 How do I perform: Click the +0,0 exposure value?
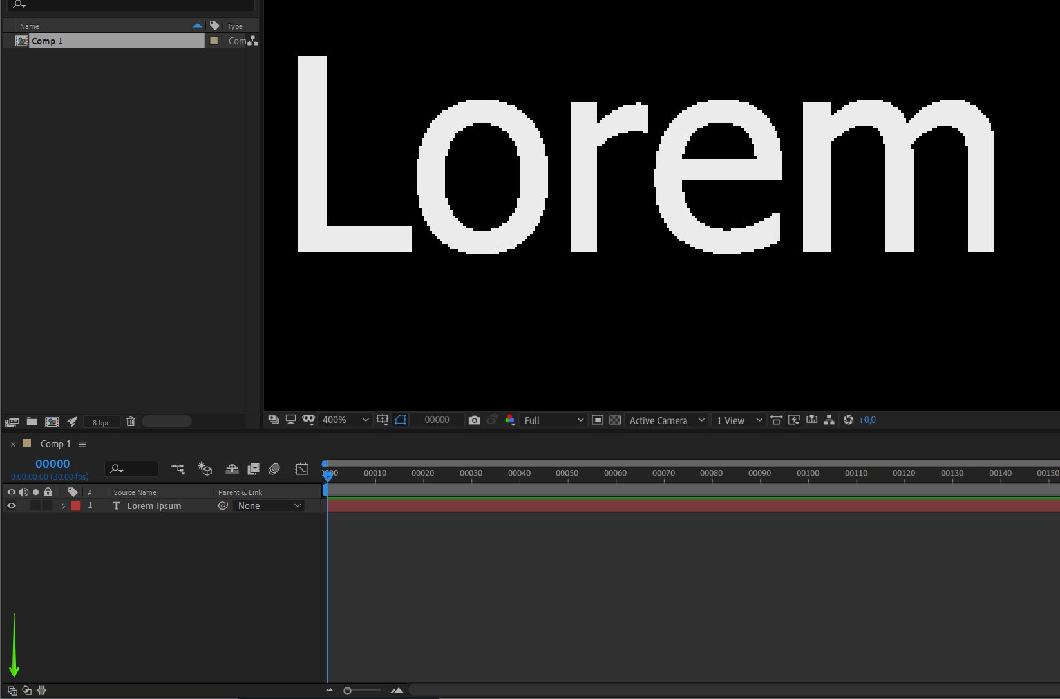click(867, 420)
